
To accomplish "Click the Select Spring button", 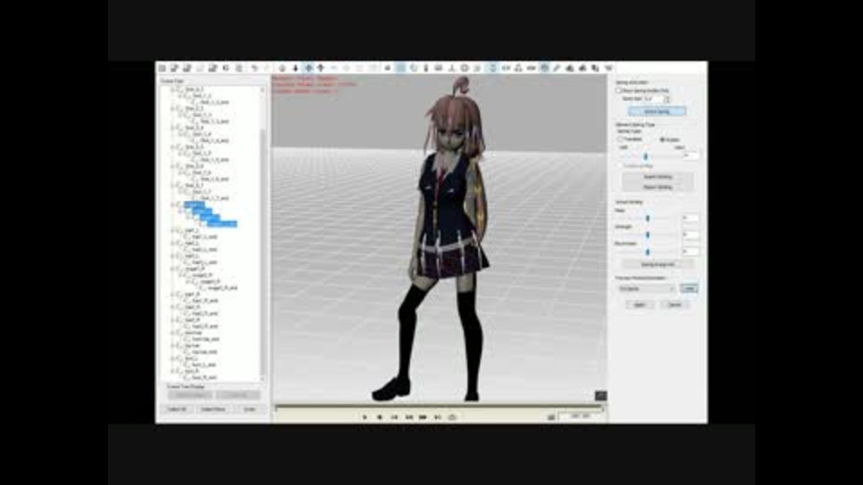I will tap(656, 111).
